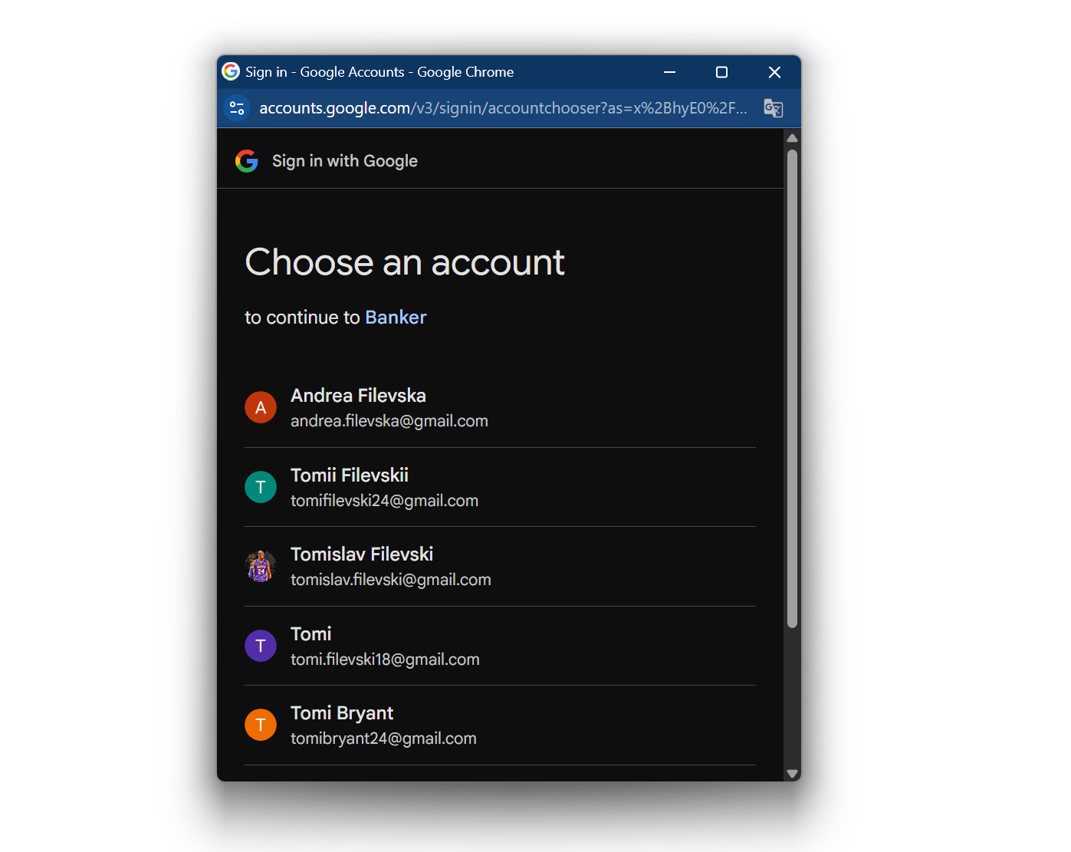Select Tomislav Filevski's basketball photo avatar
Screen dimensions: 1071x852
click(x=261, y=567)
